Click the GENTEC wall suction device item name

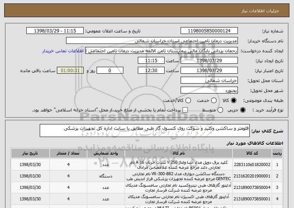point(179,176)
